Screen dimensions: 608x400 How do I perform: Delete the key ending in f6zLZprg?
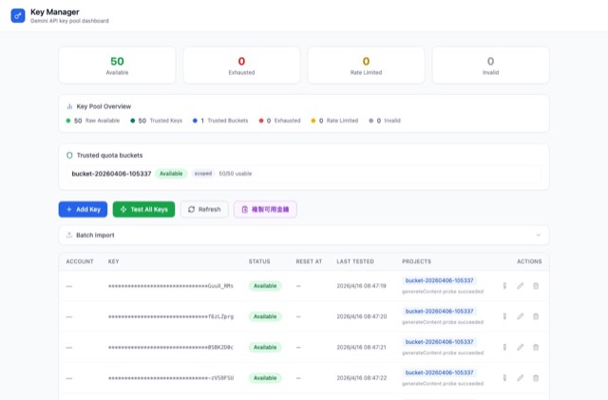536,316
